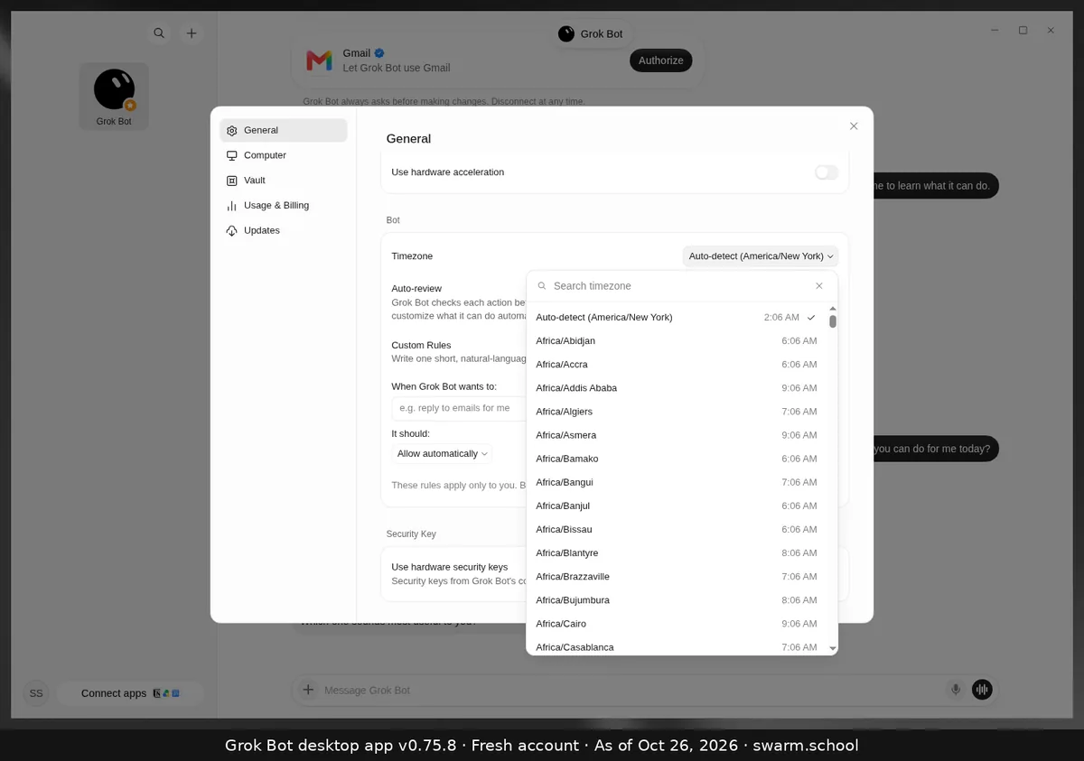Click the Updates download icon

(x=232, y=231)
